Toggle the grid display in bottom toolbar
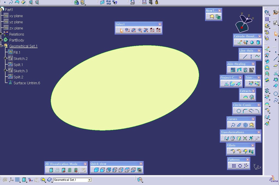 click(17, 180)
